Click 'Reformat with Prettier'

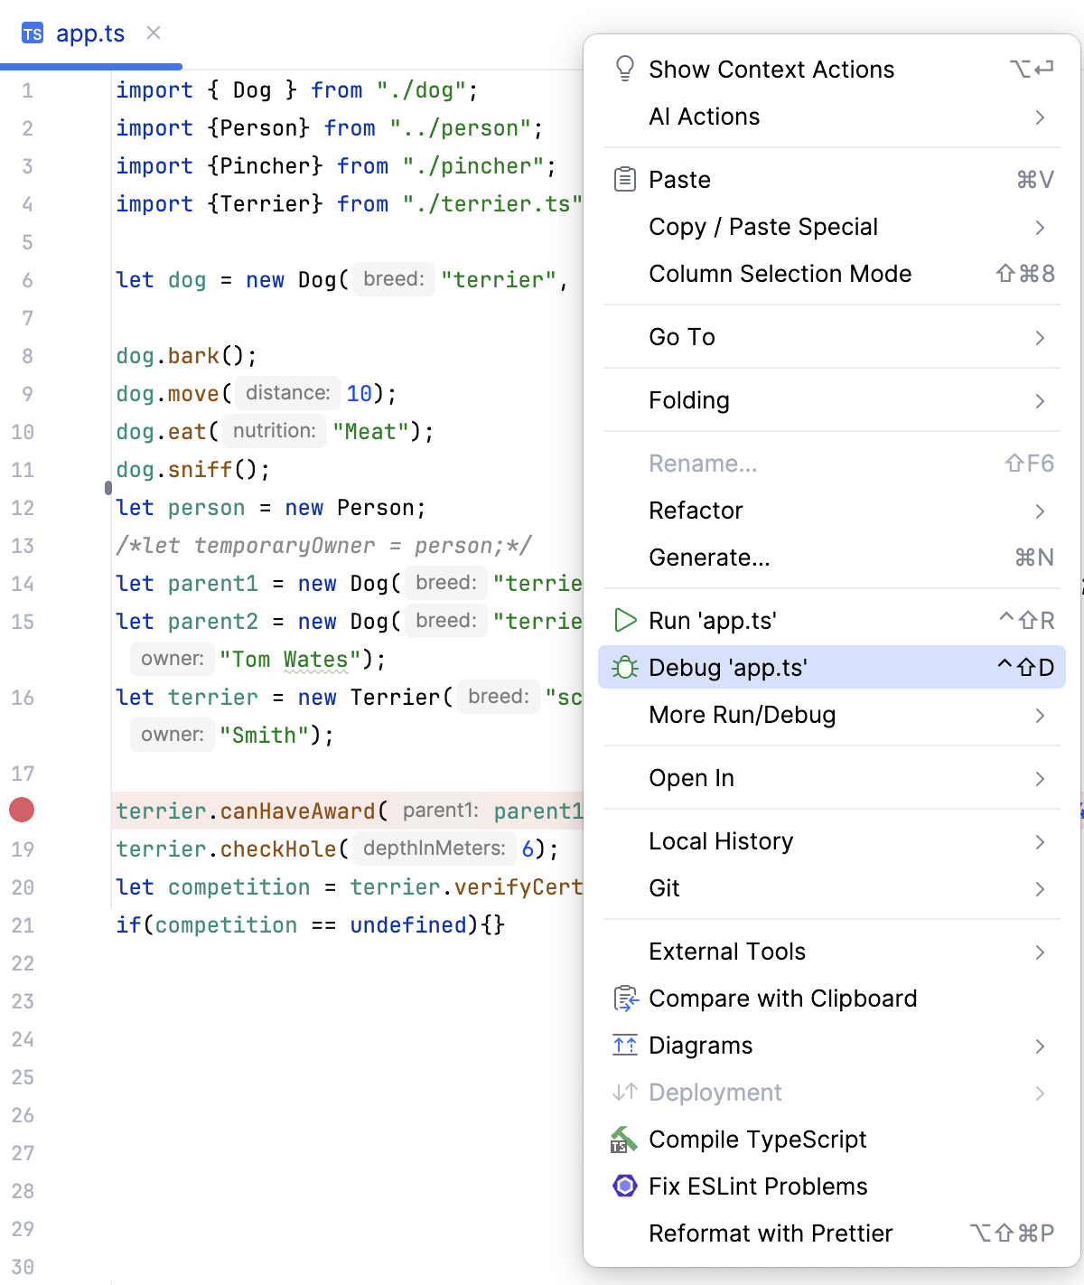[771, 1233]
